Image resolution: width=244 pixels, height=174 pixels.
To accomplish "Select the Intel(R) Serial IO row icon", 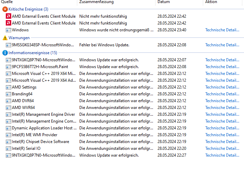I will pyautogui.click(x=9, y=148).
